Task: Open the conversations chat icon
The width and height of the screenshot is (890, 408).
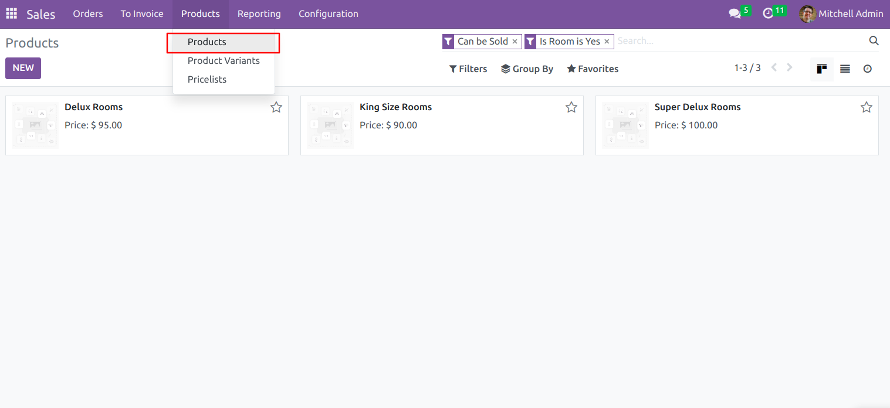Action: tap(735, 13)
